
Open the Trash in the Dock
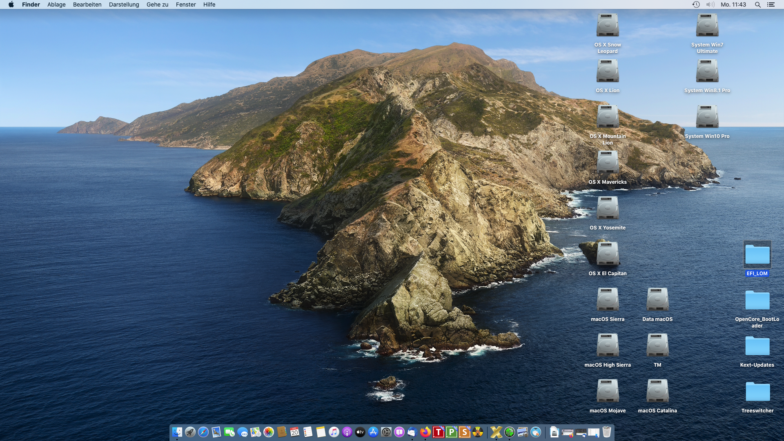coord(607,432)
